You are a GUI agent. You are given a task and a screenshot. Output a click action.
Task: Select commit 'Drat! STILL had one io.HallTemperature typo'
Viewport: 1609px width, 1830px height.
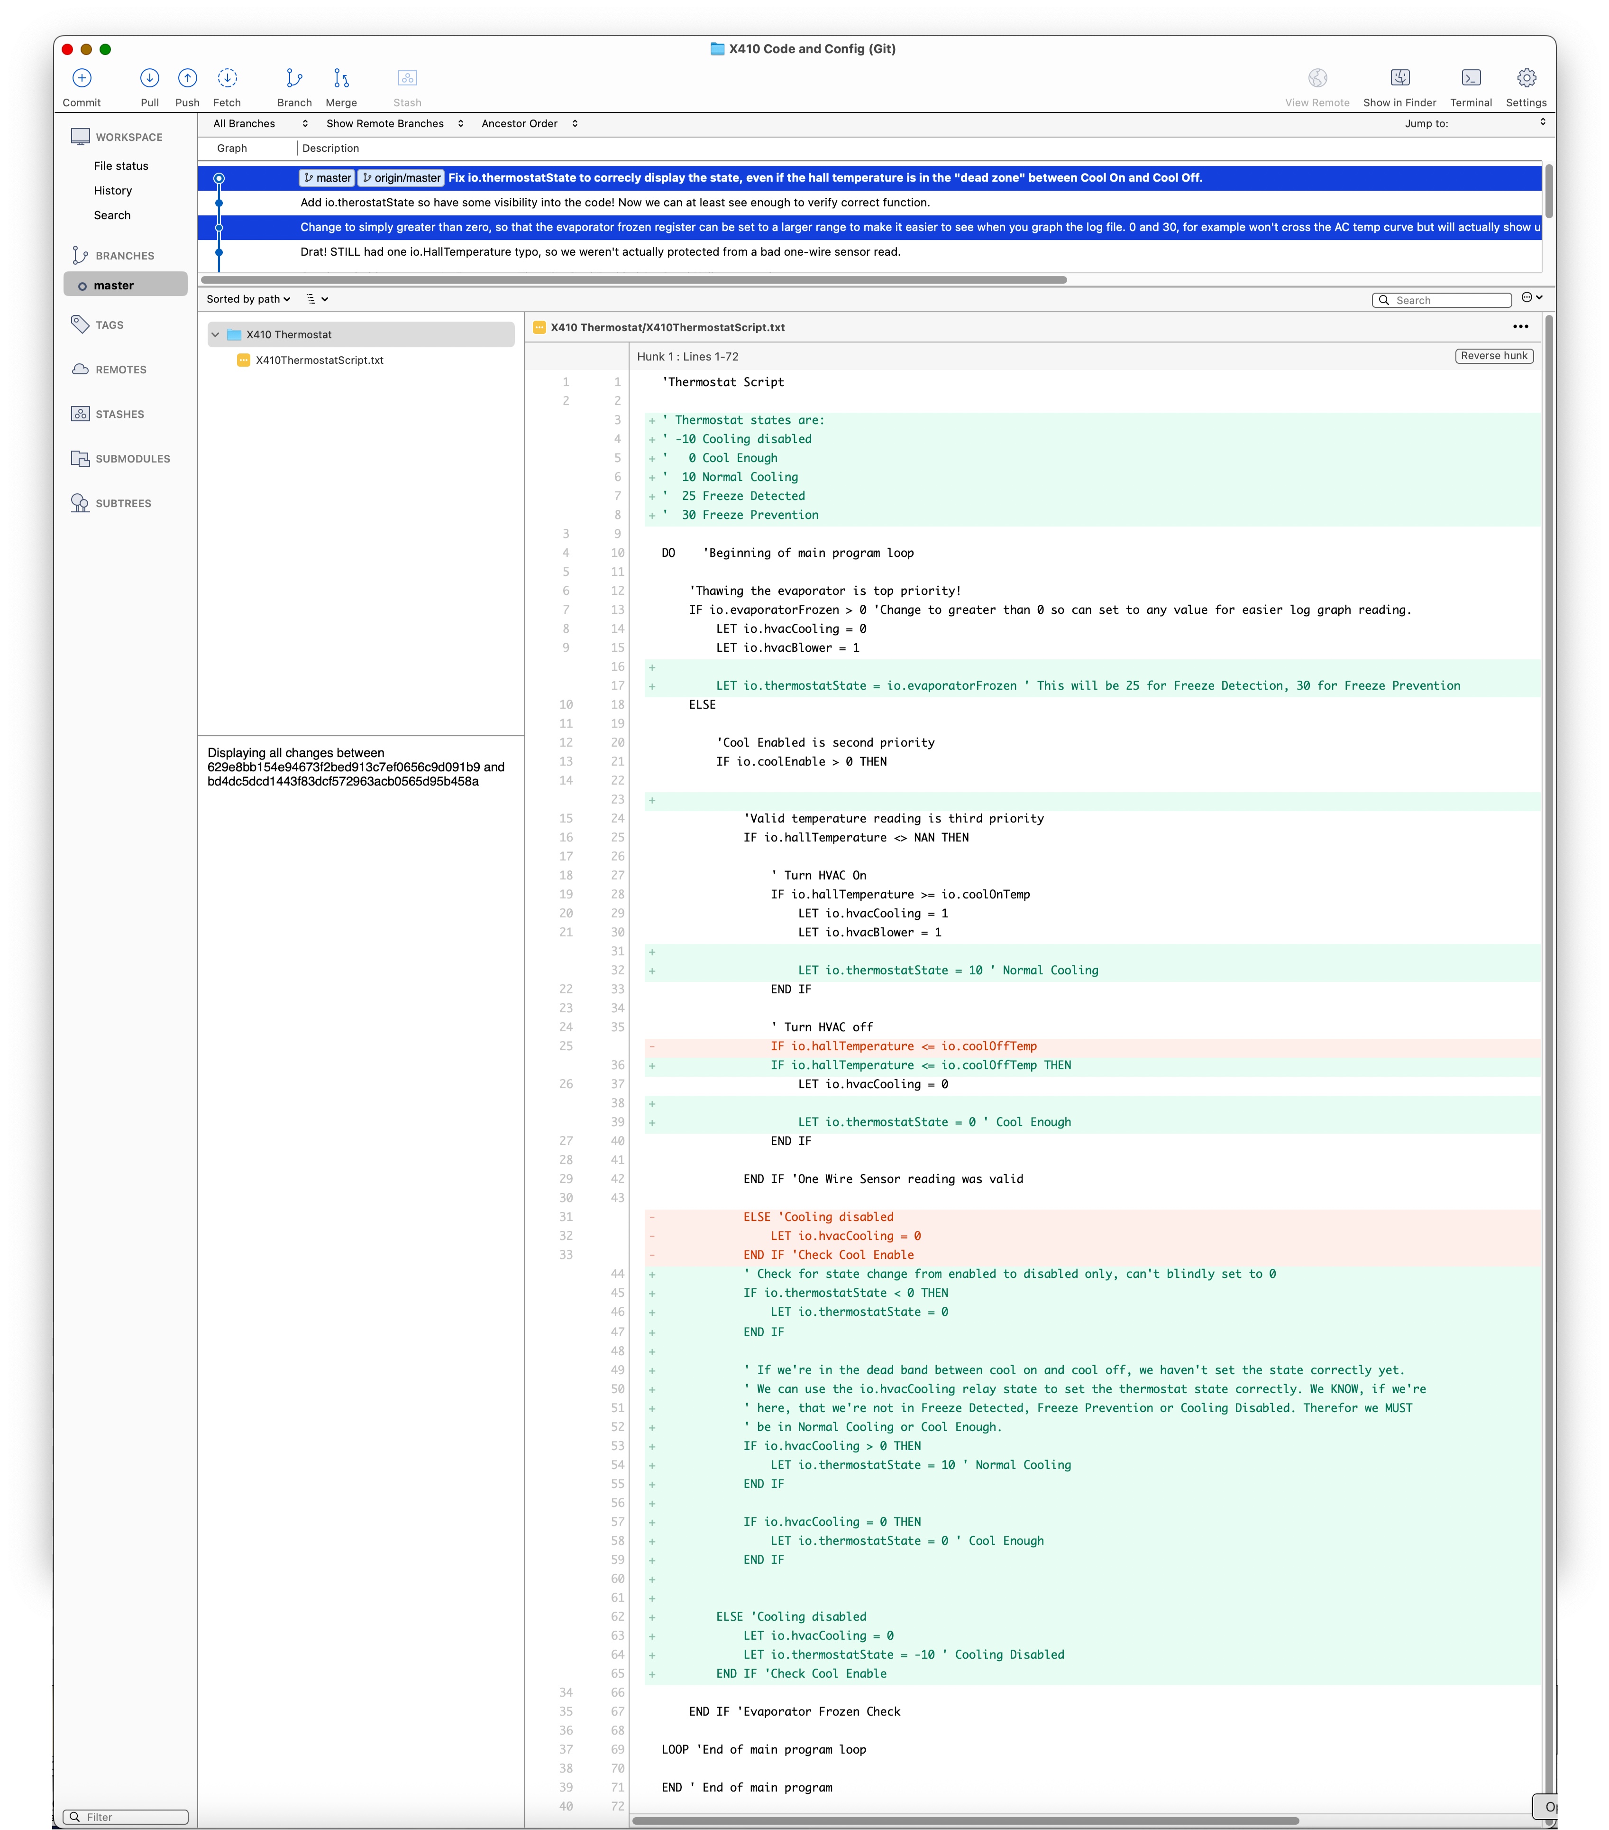pyautogui.click(x=869, y=251)
